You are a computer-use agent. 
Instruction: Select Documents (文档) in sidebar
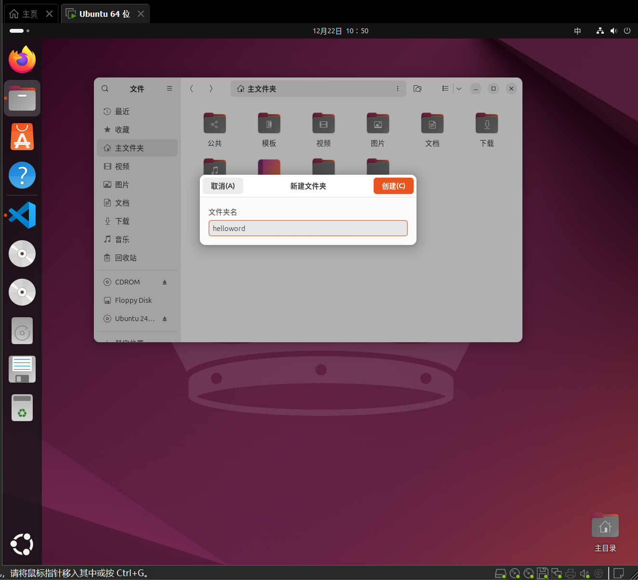point(137,203)
